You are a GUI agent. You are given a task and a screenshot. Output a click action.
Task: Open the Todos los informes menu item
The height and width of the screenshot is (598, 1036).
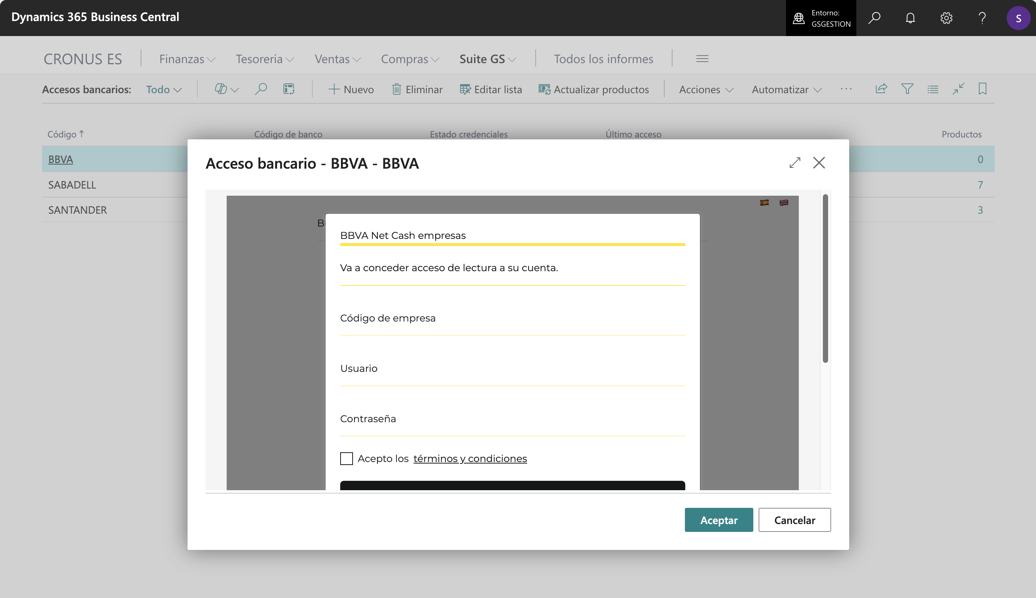click(x=603, y=59)
